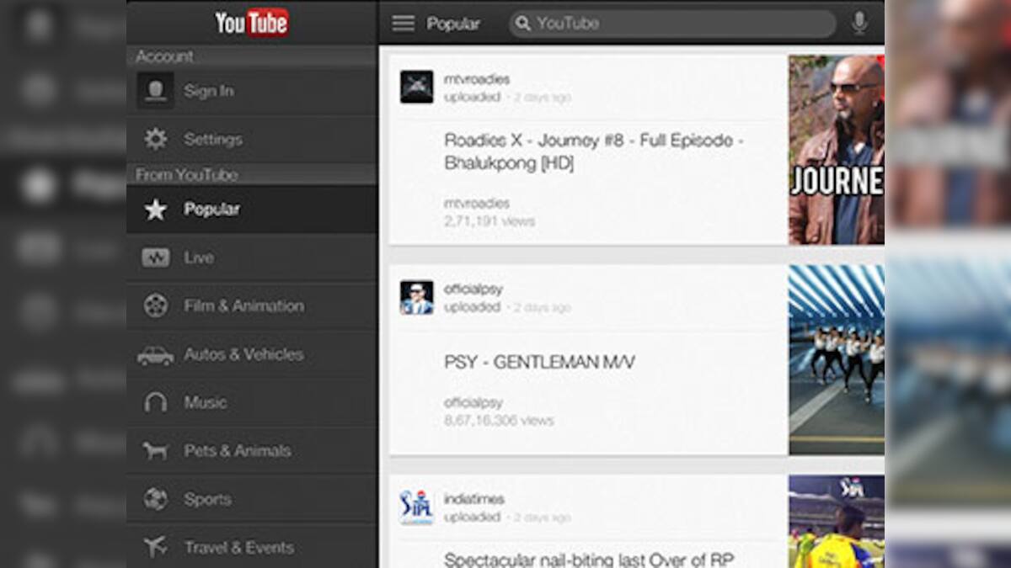Screen dimensions: 1011x568
Task: Click officialpsy name above view count
Action: coord(473,402)
